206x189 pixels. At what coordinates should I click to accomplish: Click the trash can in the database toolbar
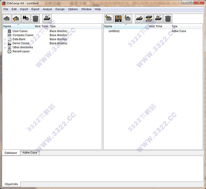coord(35,19)
